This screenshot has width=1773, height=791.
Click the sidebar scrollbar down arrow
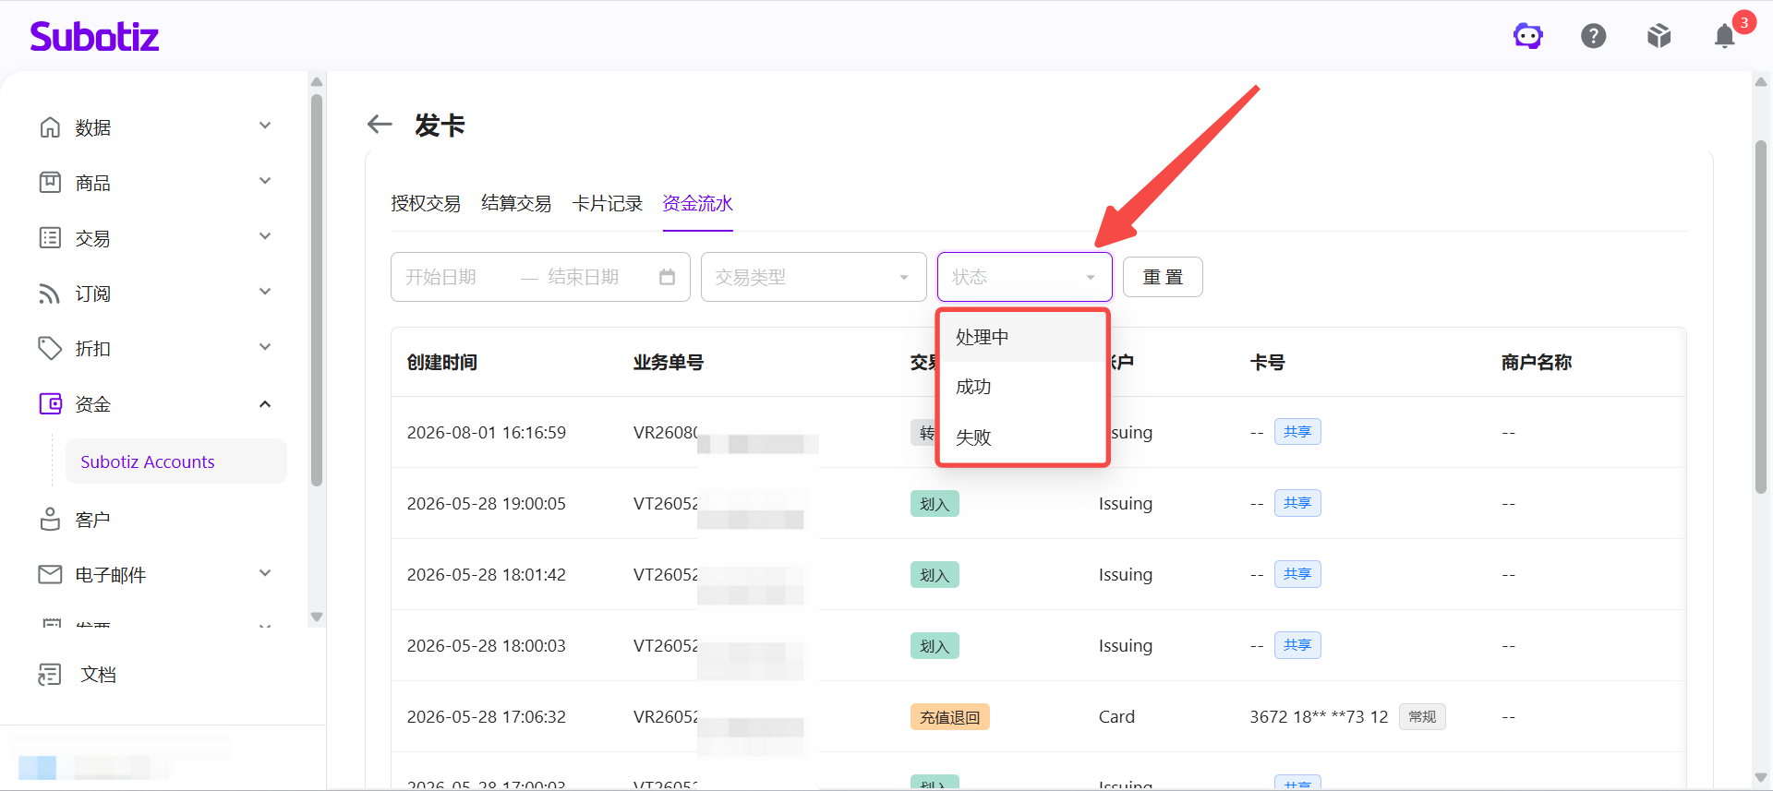pos(317,617)
